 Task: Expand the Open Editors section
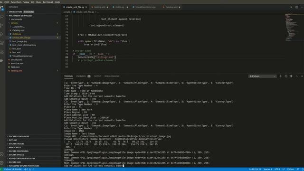pyautogui.click(x=33, y=12)
